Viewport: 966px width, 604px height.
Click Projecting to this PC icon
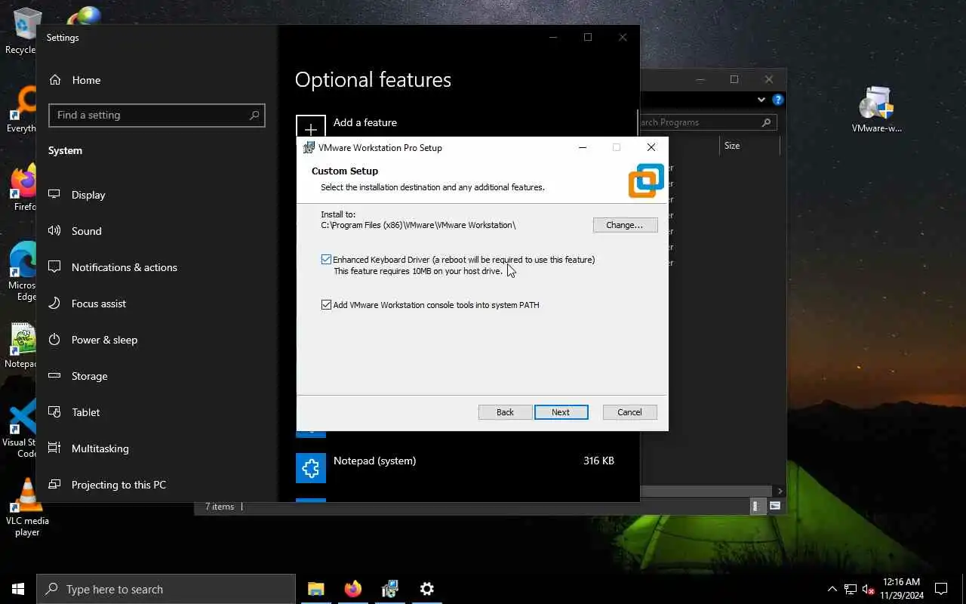[54, 485]
